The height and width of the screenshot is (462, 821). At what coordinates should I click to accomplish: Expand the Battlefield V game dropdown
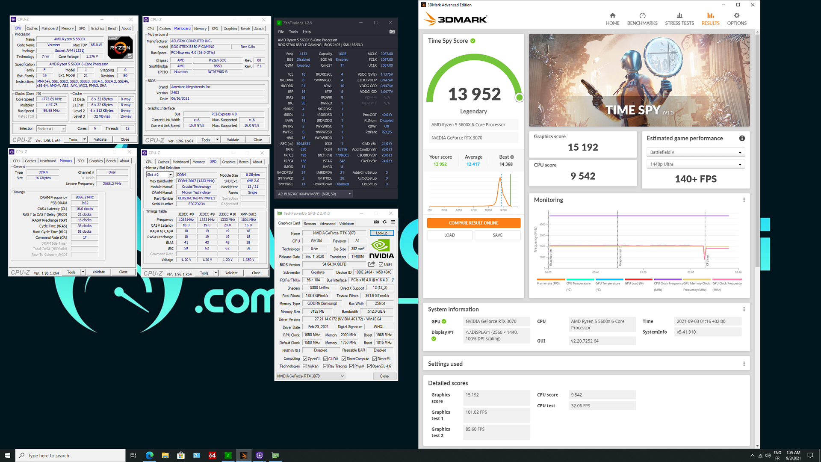(x=695, y=152)
